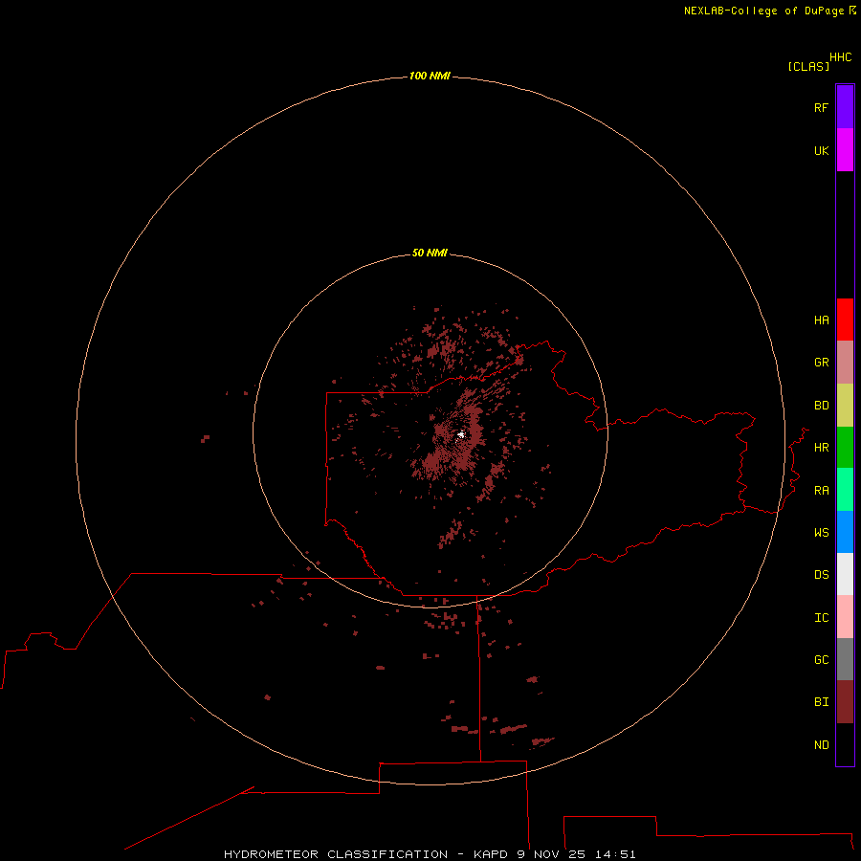Click the light pink IC swatch
This screenshot has height=861, width=861.
[845, 617]
